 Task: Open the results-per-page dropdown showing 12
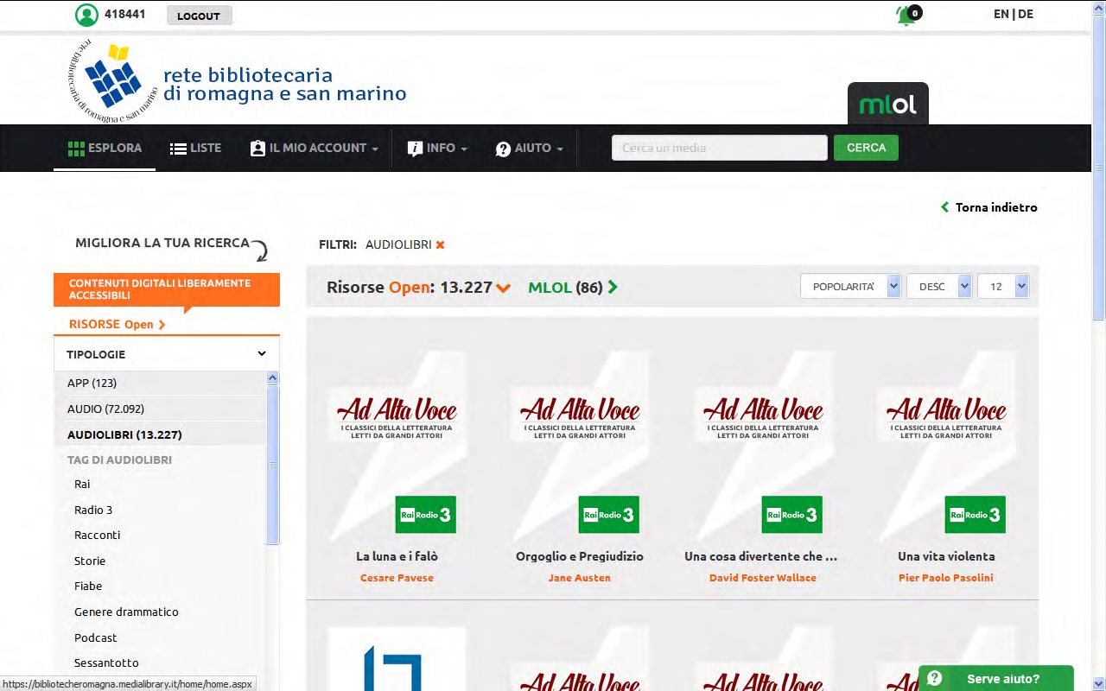(x=1003, y=287)
